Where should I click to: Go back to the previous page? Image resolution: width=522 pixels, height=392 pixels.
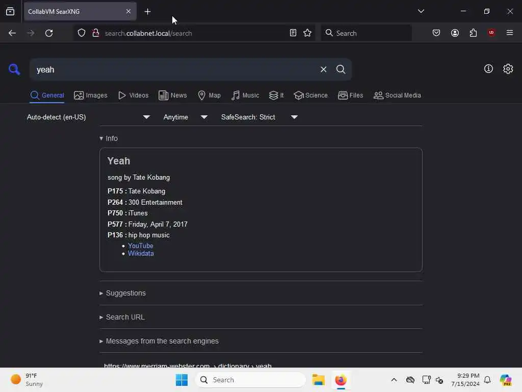point(12,33)
